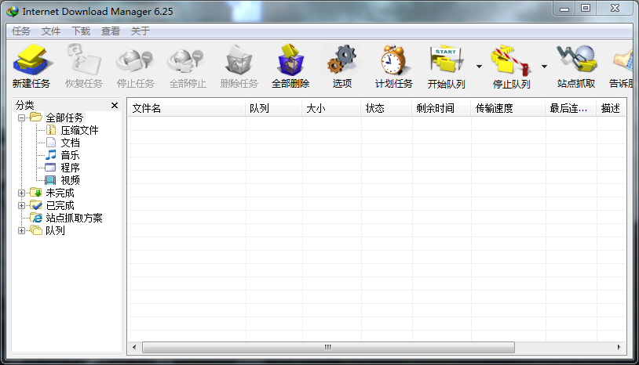Open the 查看 menu

pyautogui.click(x=111, y=31)
